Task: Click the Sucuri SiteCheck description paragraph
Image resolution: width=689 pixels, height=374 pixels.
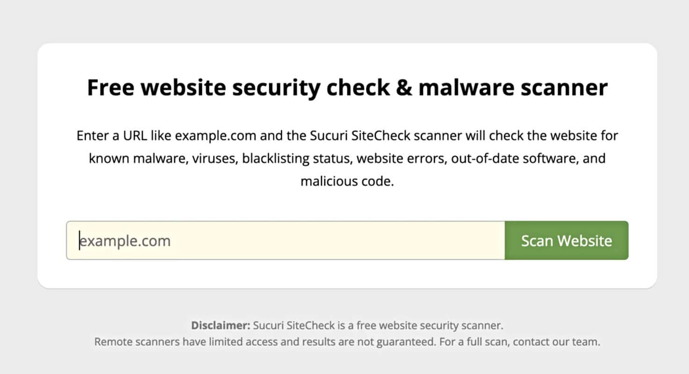Action: (346, 158)
